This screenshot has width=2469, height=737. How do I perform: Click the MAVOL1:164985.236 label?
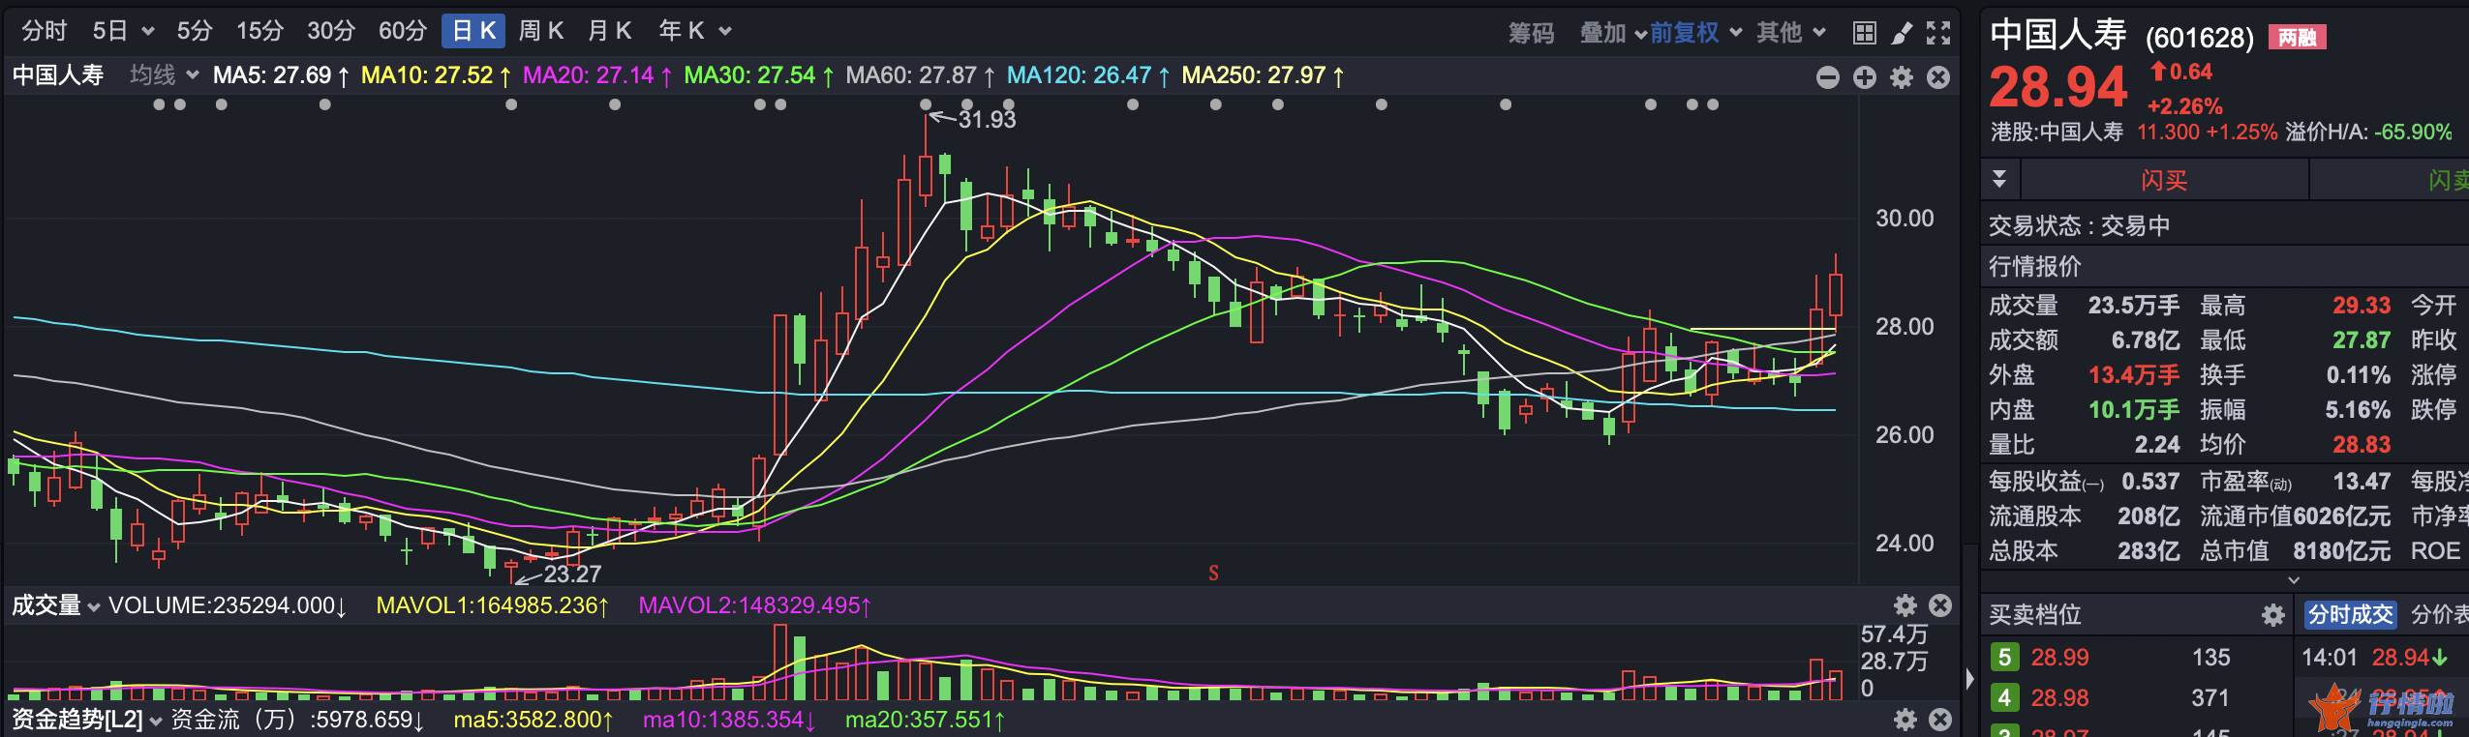pyautogui.click(x=492, y=605)
